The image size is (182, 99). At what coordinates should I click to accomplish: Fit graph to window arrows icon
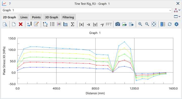154,24
